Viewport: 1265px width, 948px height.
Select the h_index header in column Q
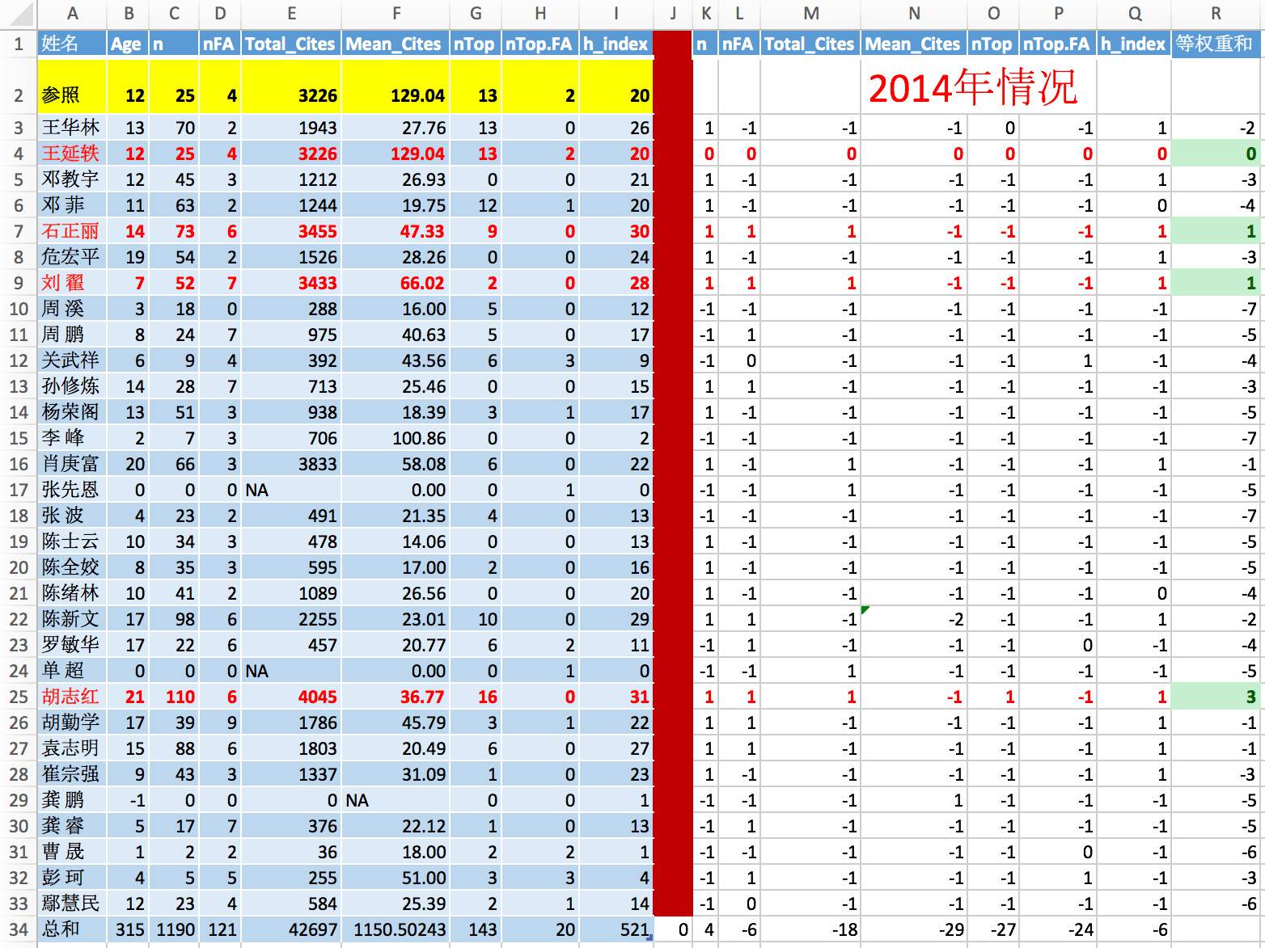tap(1134, 44)
